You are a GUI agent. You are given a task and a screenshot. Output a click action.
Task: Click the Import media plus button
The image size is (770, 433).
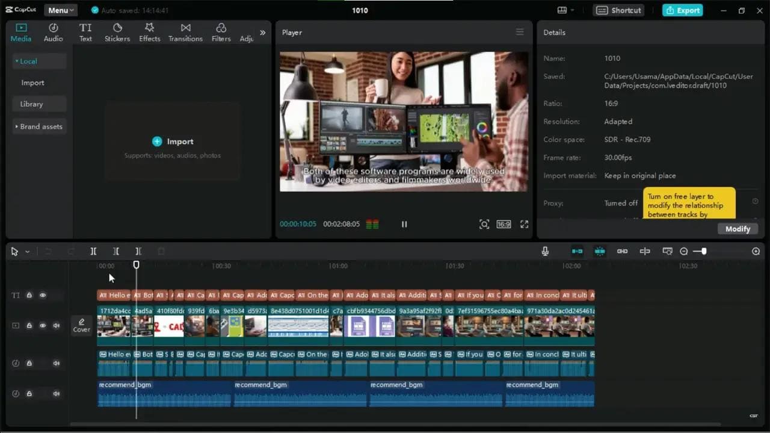(157, 142)
